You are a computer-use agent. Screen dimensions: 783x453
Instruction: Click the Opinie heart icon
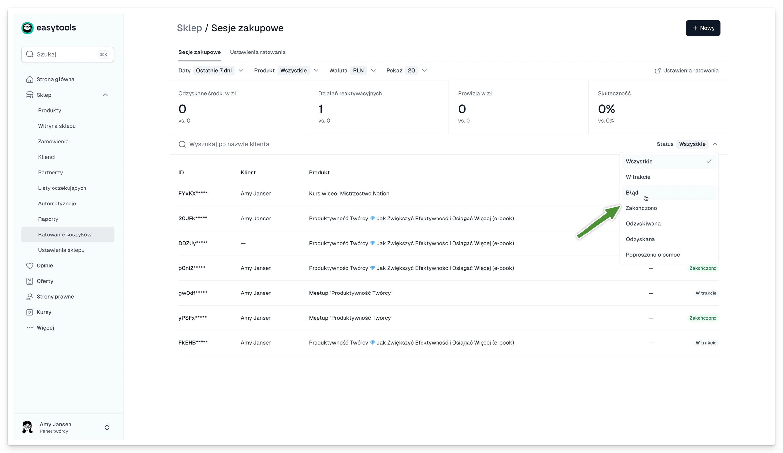(30, 265)
